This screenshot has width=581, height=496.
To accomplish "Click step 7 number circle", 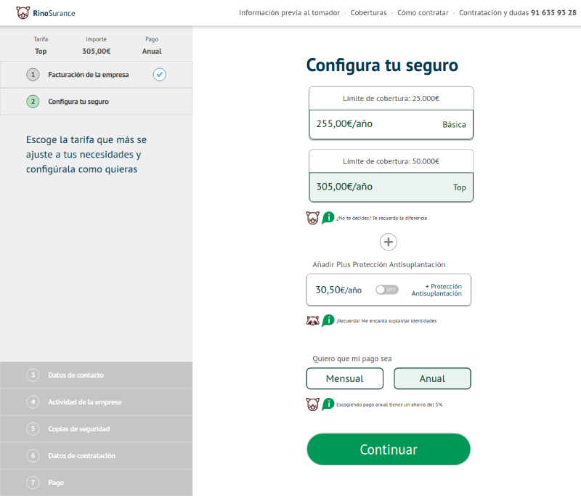I will click(33, 482).
